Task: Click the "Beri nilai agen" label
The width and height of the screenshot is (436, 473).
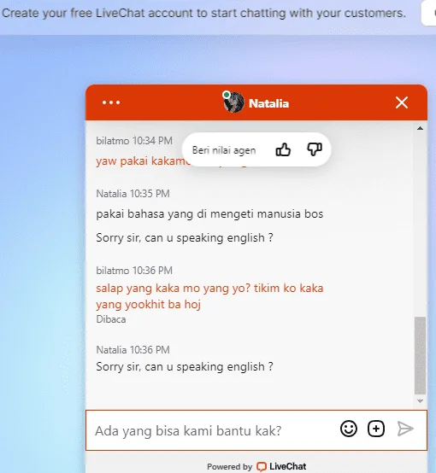Action: click(224, 150)
